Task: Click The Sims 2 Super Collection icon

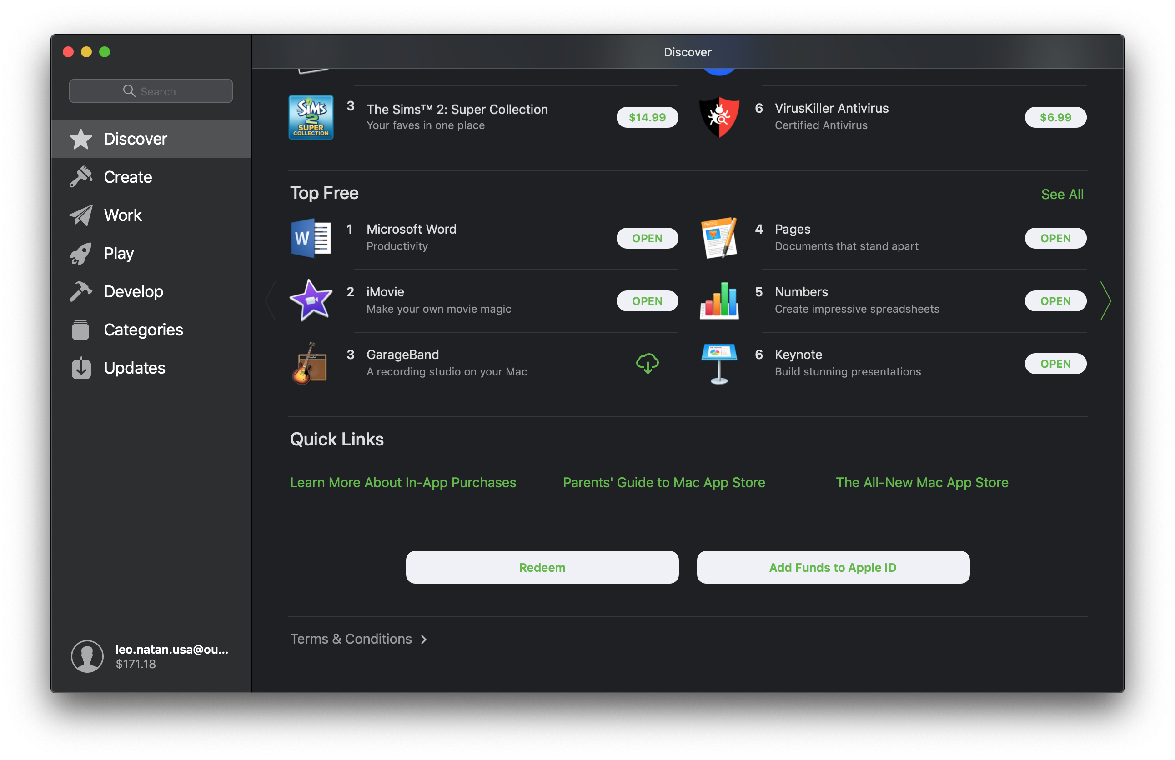Action: (311, 117)
